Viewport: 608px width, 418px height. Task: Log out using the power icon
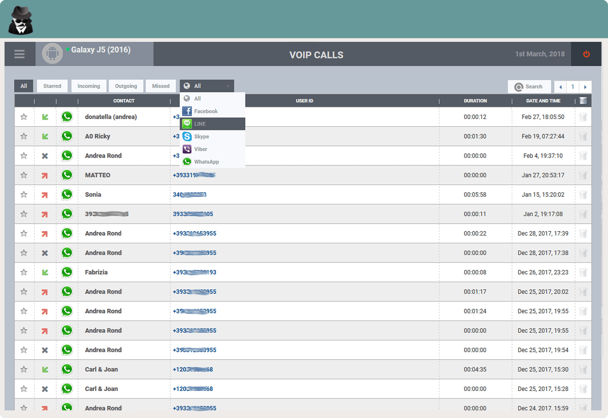point(586,54)
